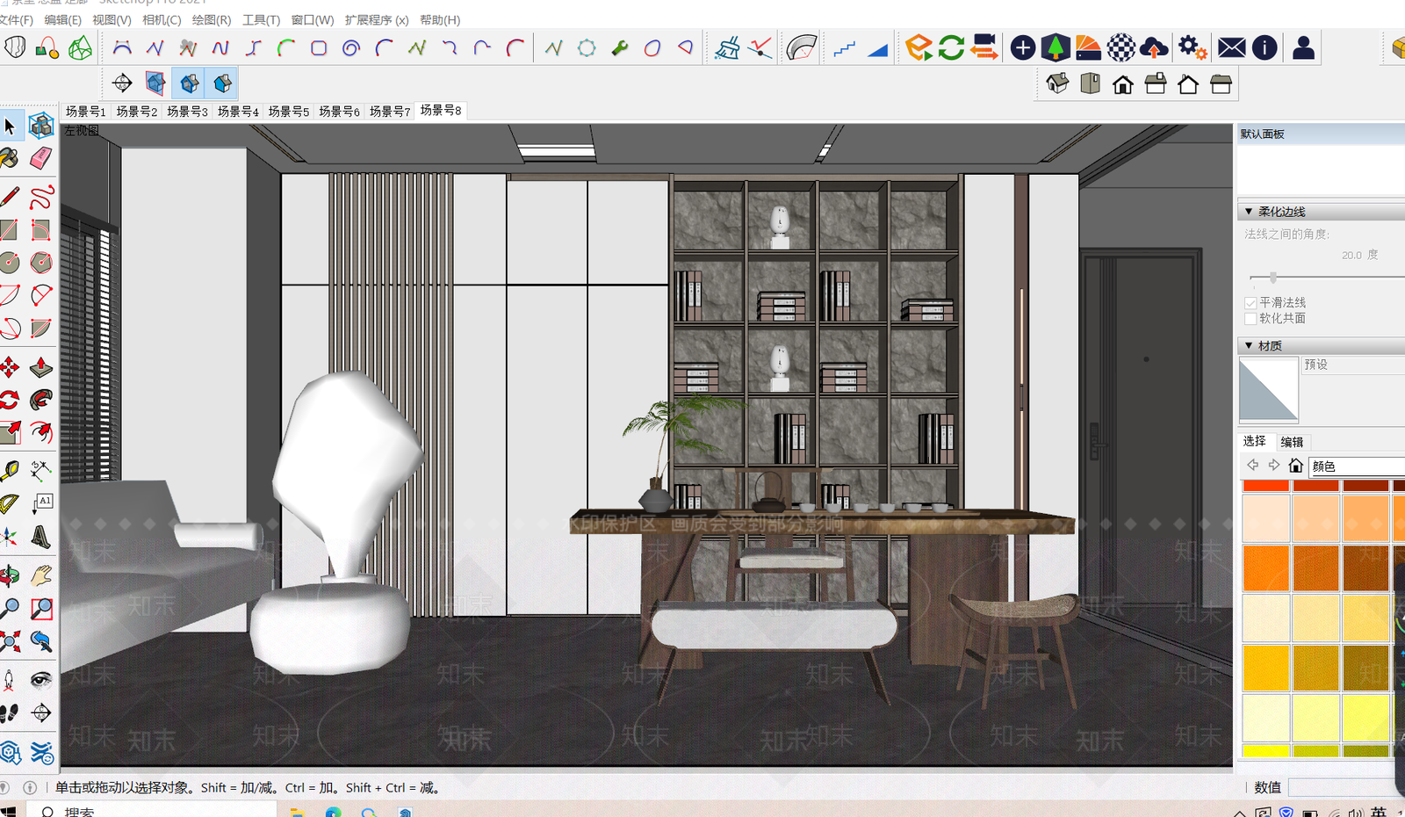Pick the bright orange color swatch
Screen dimensions: 1405x817
pyautogui.click(x=1265, y=568)
